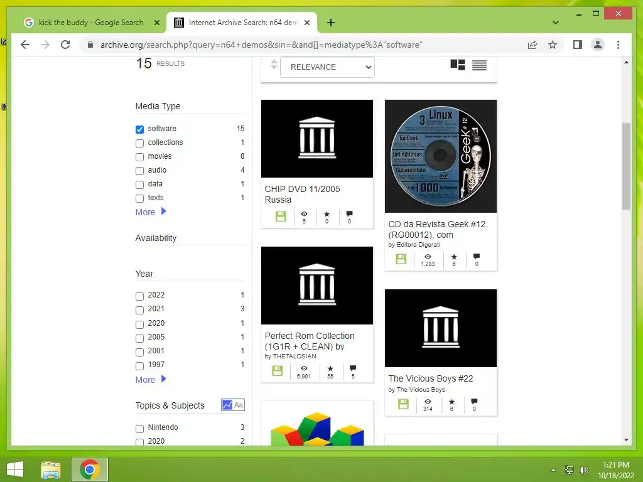Click the scrollbar up arrow

[626, 62]
